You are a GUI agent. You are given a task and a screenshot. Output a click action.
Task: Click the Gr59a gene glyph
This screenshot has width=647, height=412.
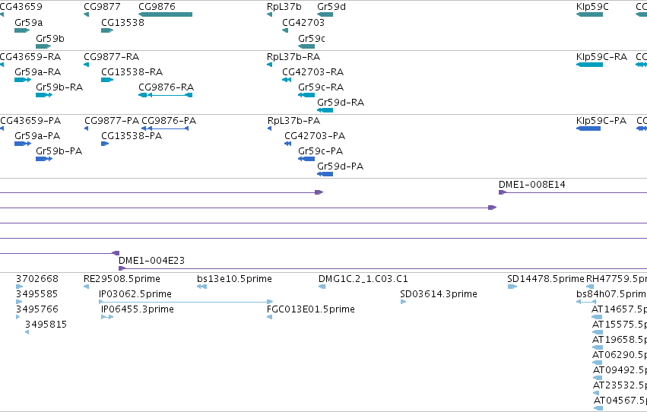click(22, 30)
